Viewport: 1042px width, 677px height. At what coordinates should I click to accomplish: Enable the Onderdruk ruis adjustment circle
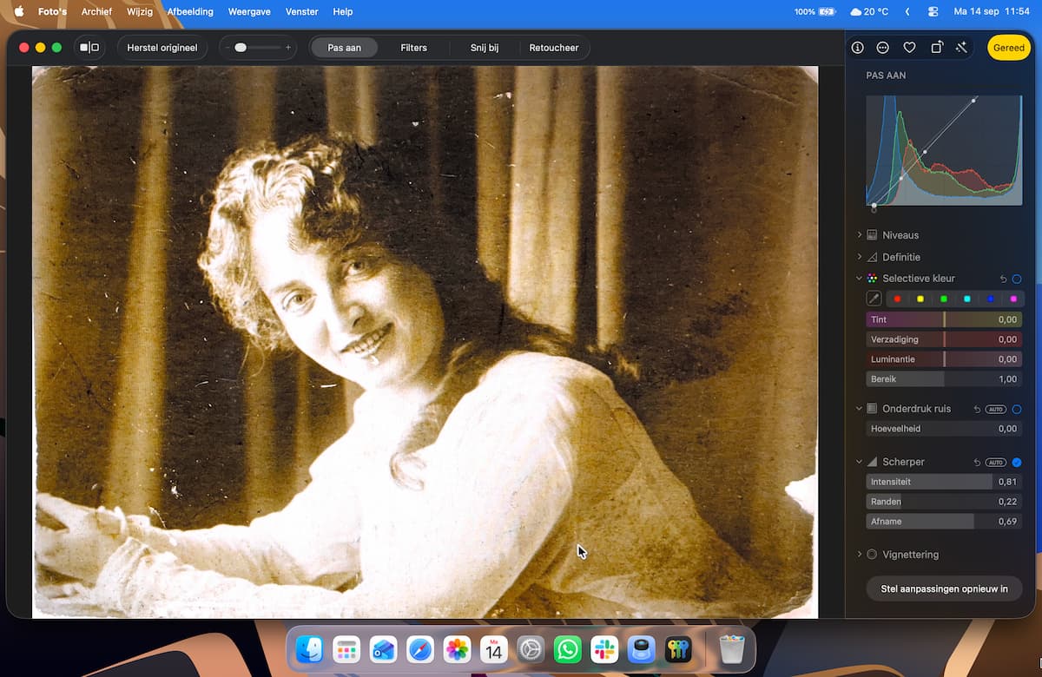tap(1017, 409)
